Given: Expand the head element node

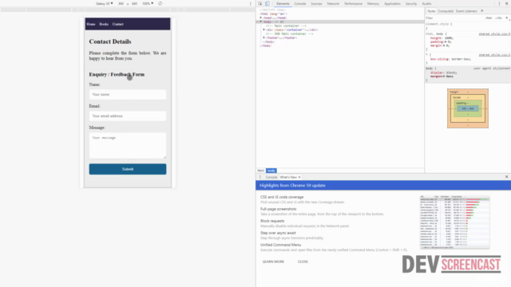Looking at the screenshot, I should pyautogui.click(x=261, y=18).
